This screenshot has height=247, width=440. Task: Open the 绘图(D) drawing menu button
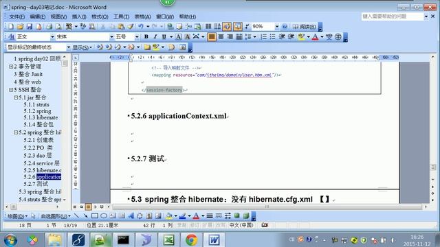click(x=17, y=216)
